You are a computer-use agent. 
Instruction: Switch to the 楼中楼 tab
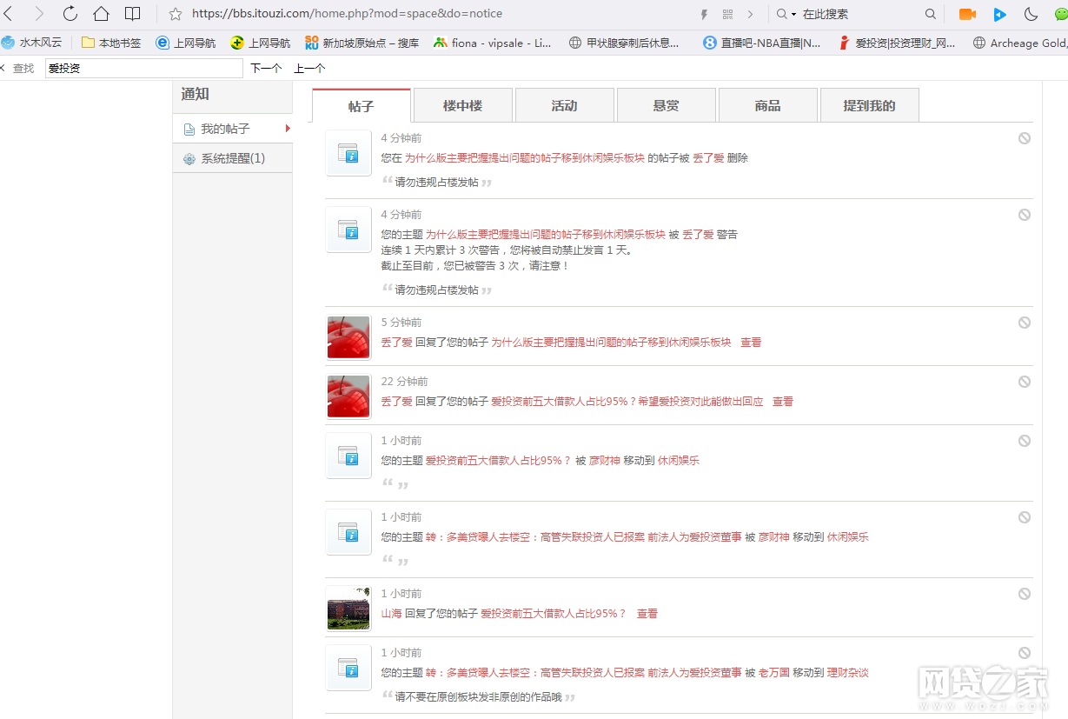pyautogui.click(x=462, y=106)
